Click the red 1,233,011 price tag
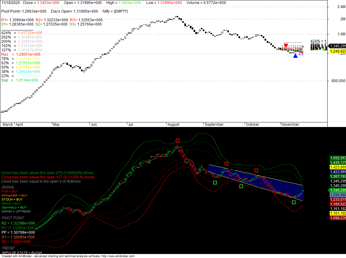Image resolution: width=346 pixels, height=258 pixels. [338, 200]
